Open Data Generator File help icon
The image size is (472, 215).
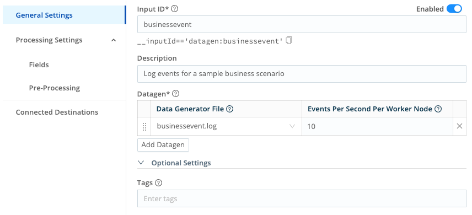click(230, 109)
